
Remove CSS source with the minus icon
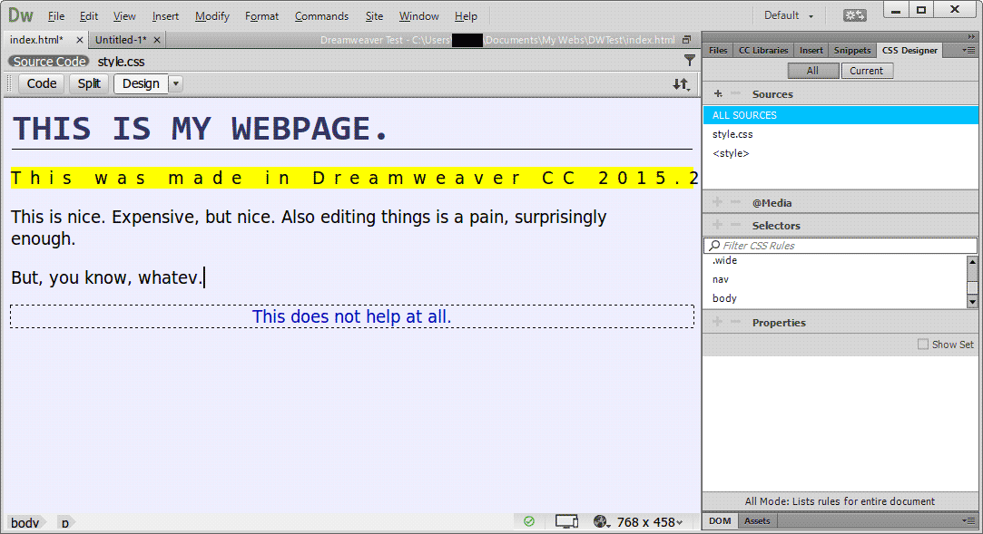click(736, 94)
